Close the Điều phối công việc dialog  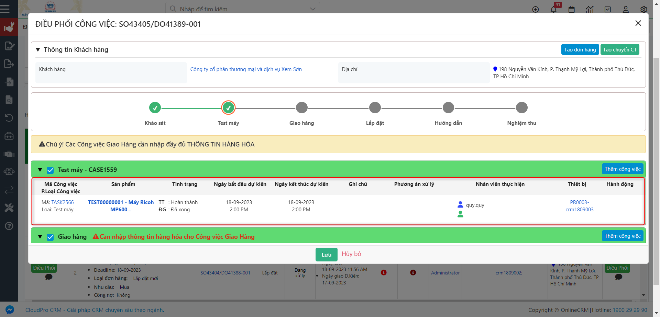638,23
